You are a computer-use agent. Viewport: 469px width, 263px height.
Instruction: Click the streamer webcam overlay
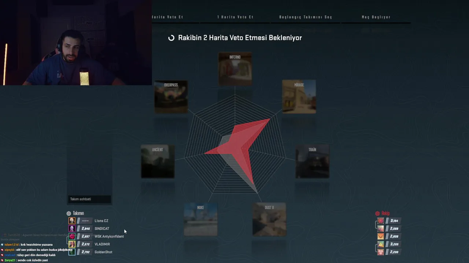click(76, 43)
